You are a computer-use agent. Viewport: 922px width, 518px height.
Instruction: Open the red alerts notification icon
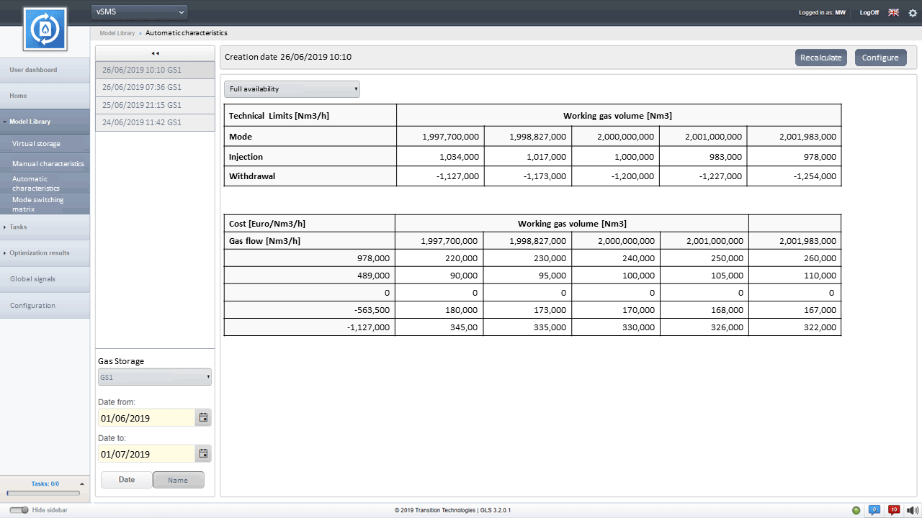tap(894, 510)
